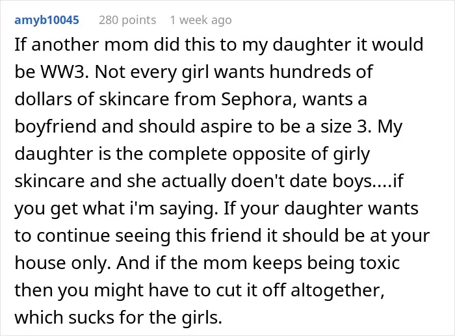Image resolution: width=455 pixels, height=336 pixels.
Task: Click the words dollars of skincare
Action: 92,99
